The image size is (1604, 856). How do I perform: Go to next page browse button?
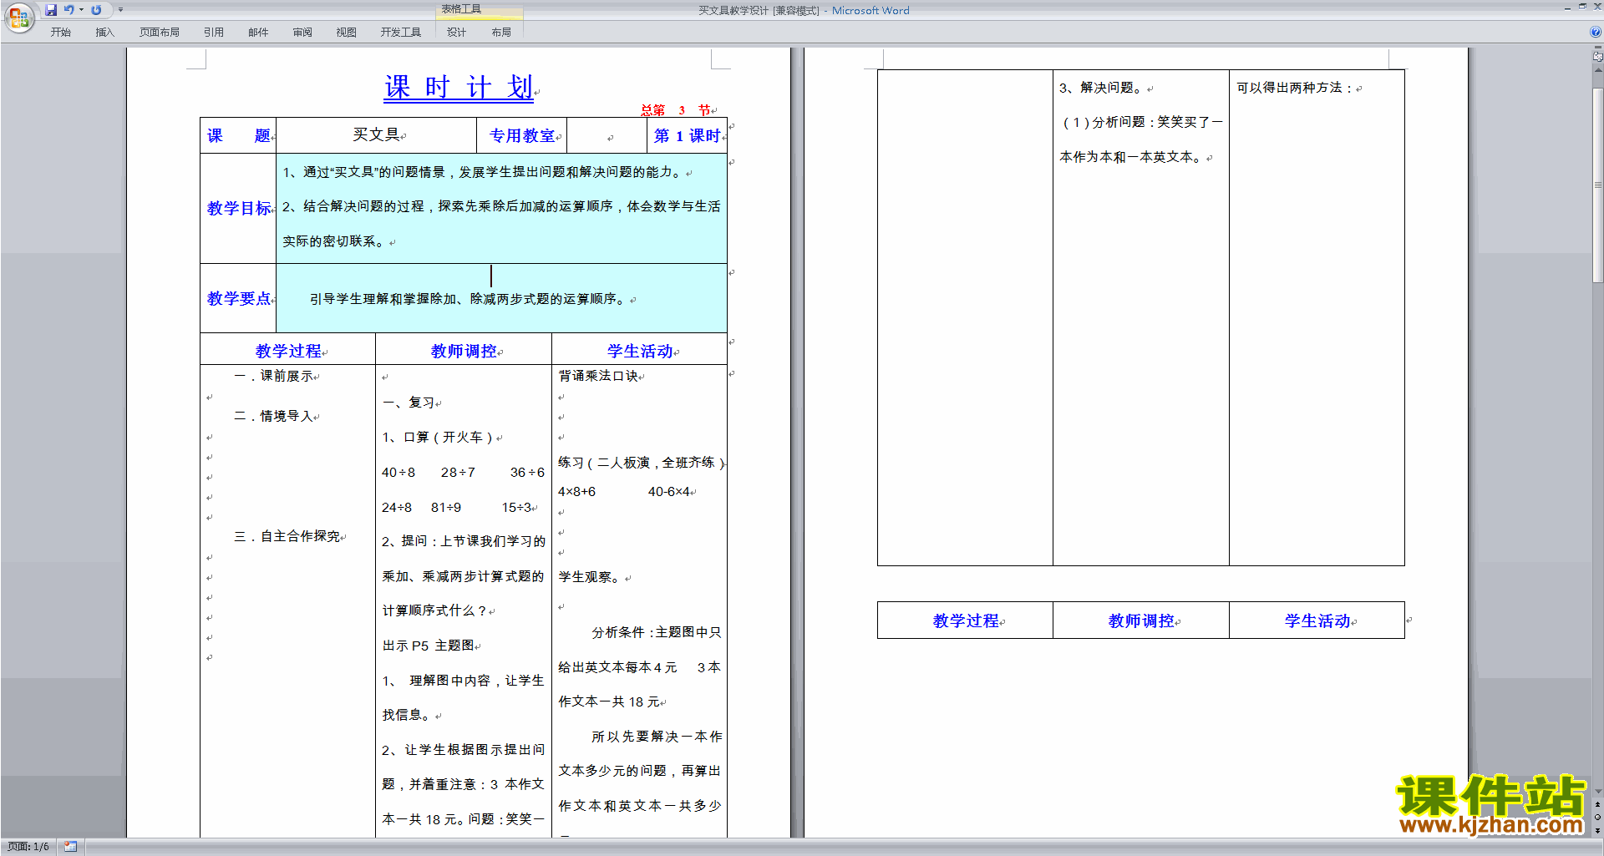click(x=1597, y=830)
